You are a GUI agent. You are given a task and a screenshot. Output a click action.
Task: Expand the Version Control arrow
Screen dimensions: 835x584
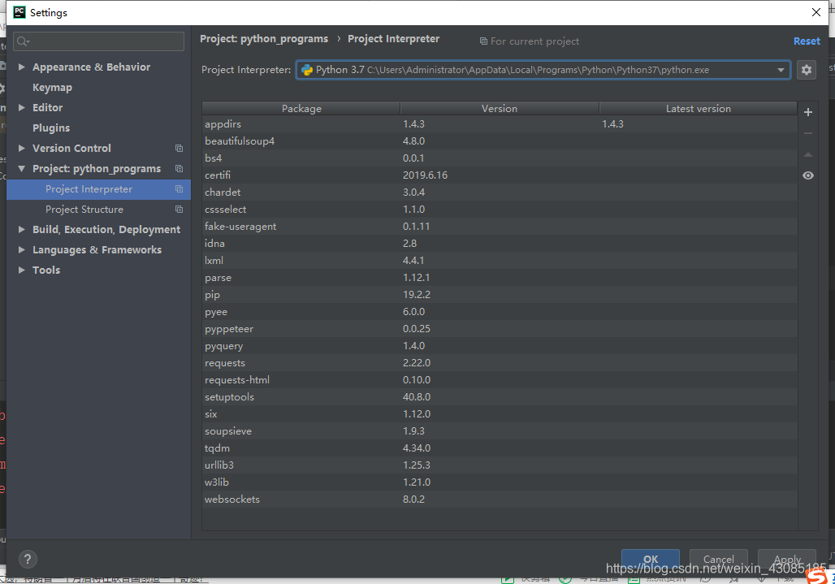[22, 148]
